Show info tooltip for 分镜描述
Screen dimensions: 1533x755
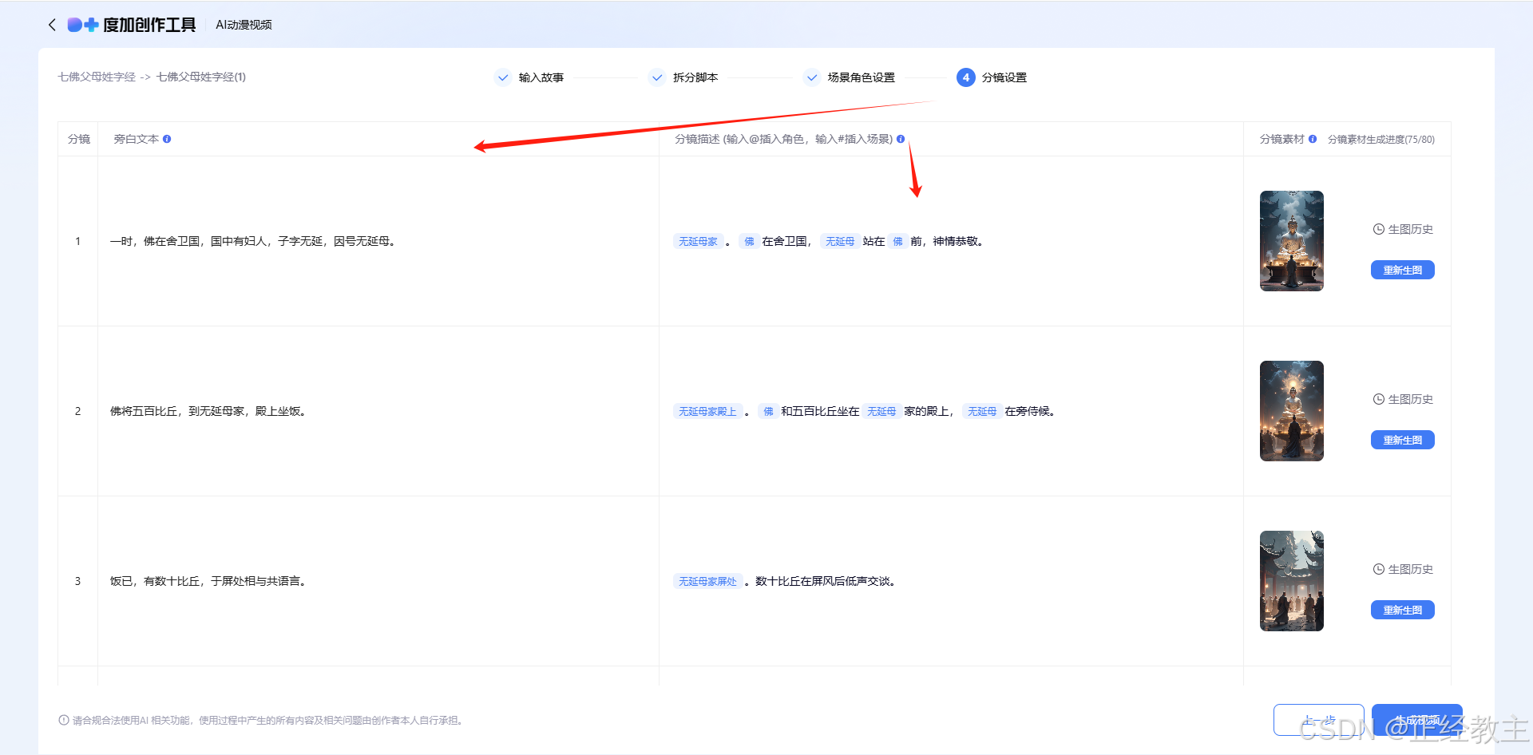901,139
